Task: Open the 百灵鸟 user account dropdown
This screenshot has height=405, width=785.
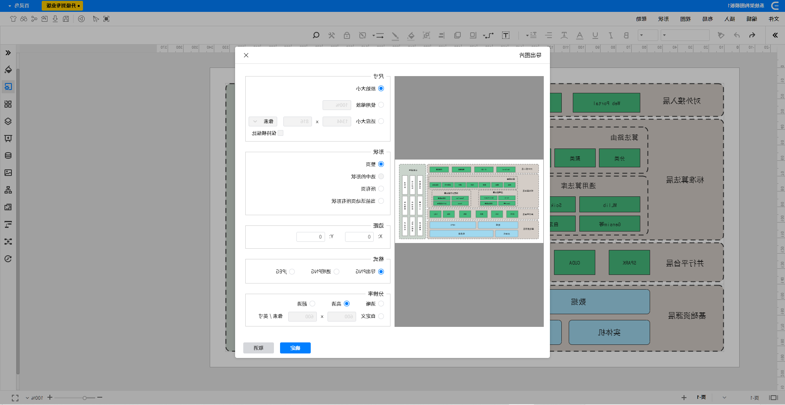Action: pyautogui.click(x=18, y=6)
